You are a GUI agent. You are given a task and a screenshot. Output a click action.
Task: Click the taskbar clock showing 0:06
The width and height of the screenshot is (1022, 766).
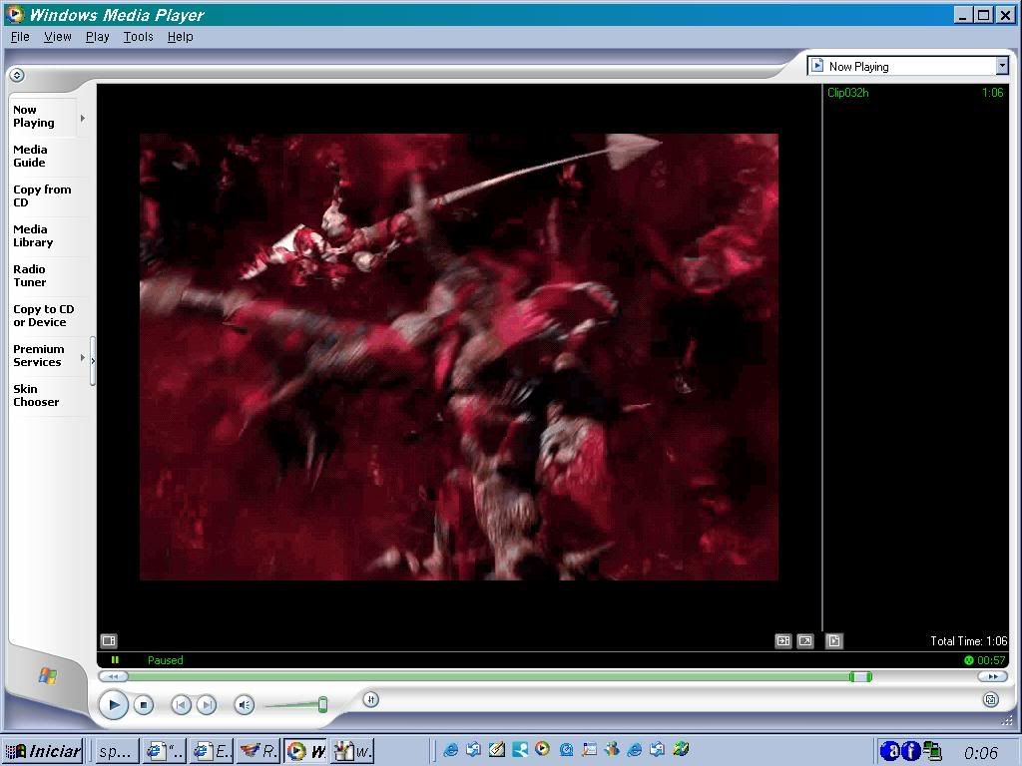(x=980, y=753)
